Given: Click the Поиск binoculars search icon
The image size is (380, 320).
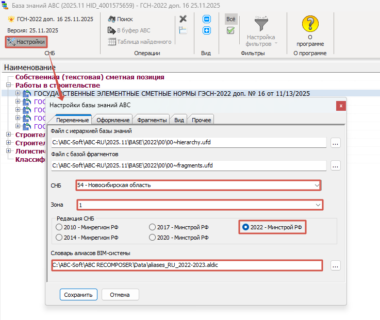Looking at the screenshot, I should pos(111,19).
